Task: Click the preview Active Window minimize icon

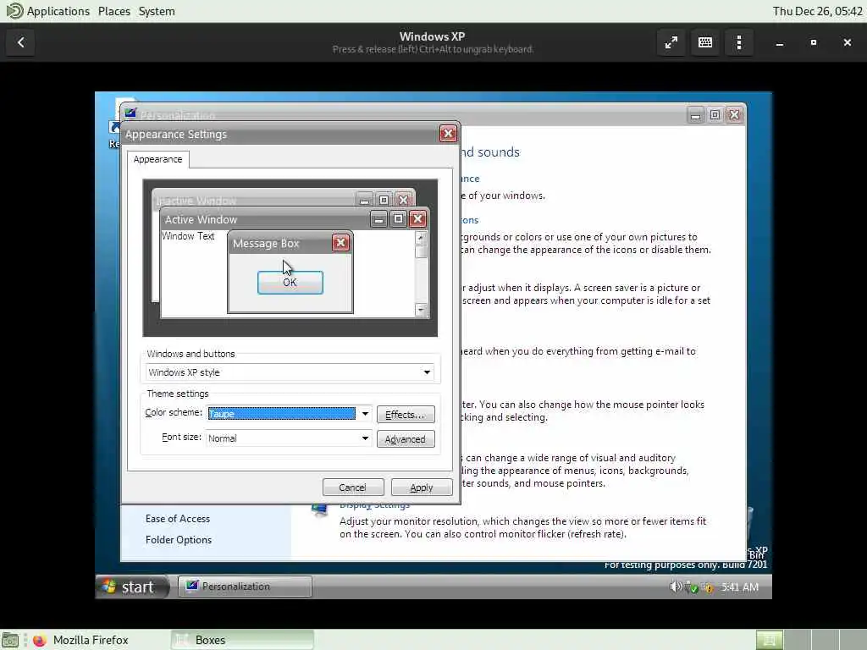Action: click(378, 219)
